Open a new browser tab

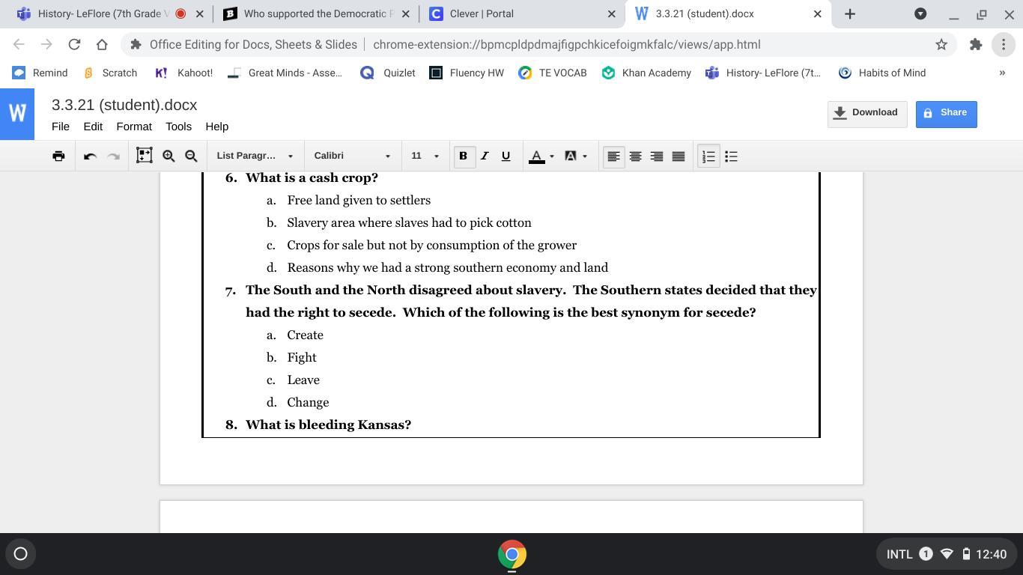click(x=849, y=13)
